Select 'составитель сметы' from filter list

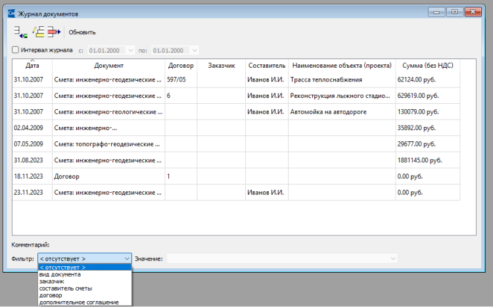coord(65,289)
